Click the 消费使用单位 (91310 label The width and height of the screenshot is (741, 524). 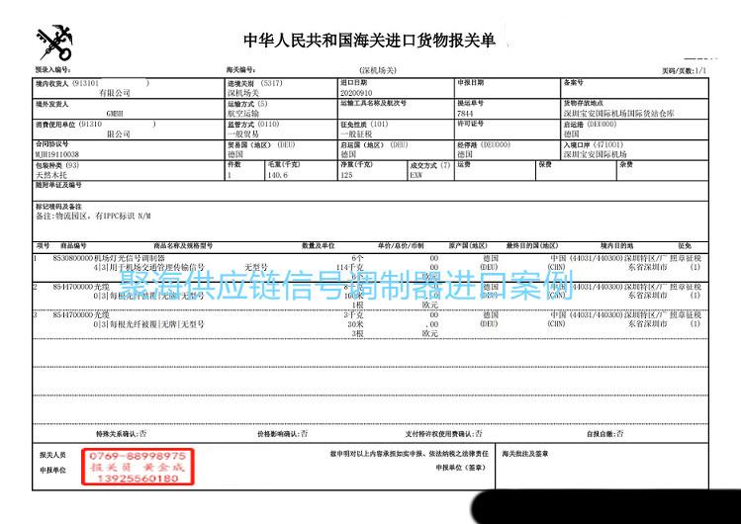[69, 125]
